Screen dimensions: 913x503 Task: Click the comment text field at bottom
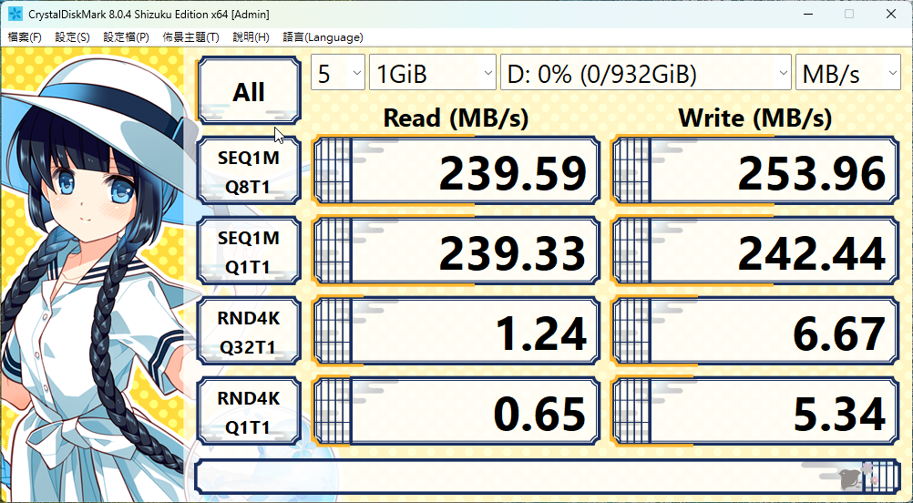(x=510, y=477)
